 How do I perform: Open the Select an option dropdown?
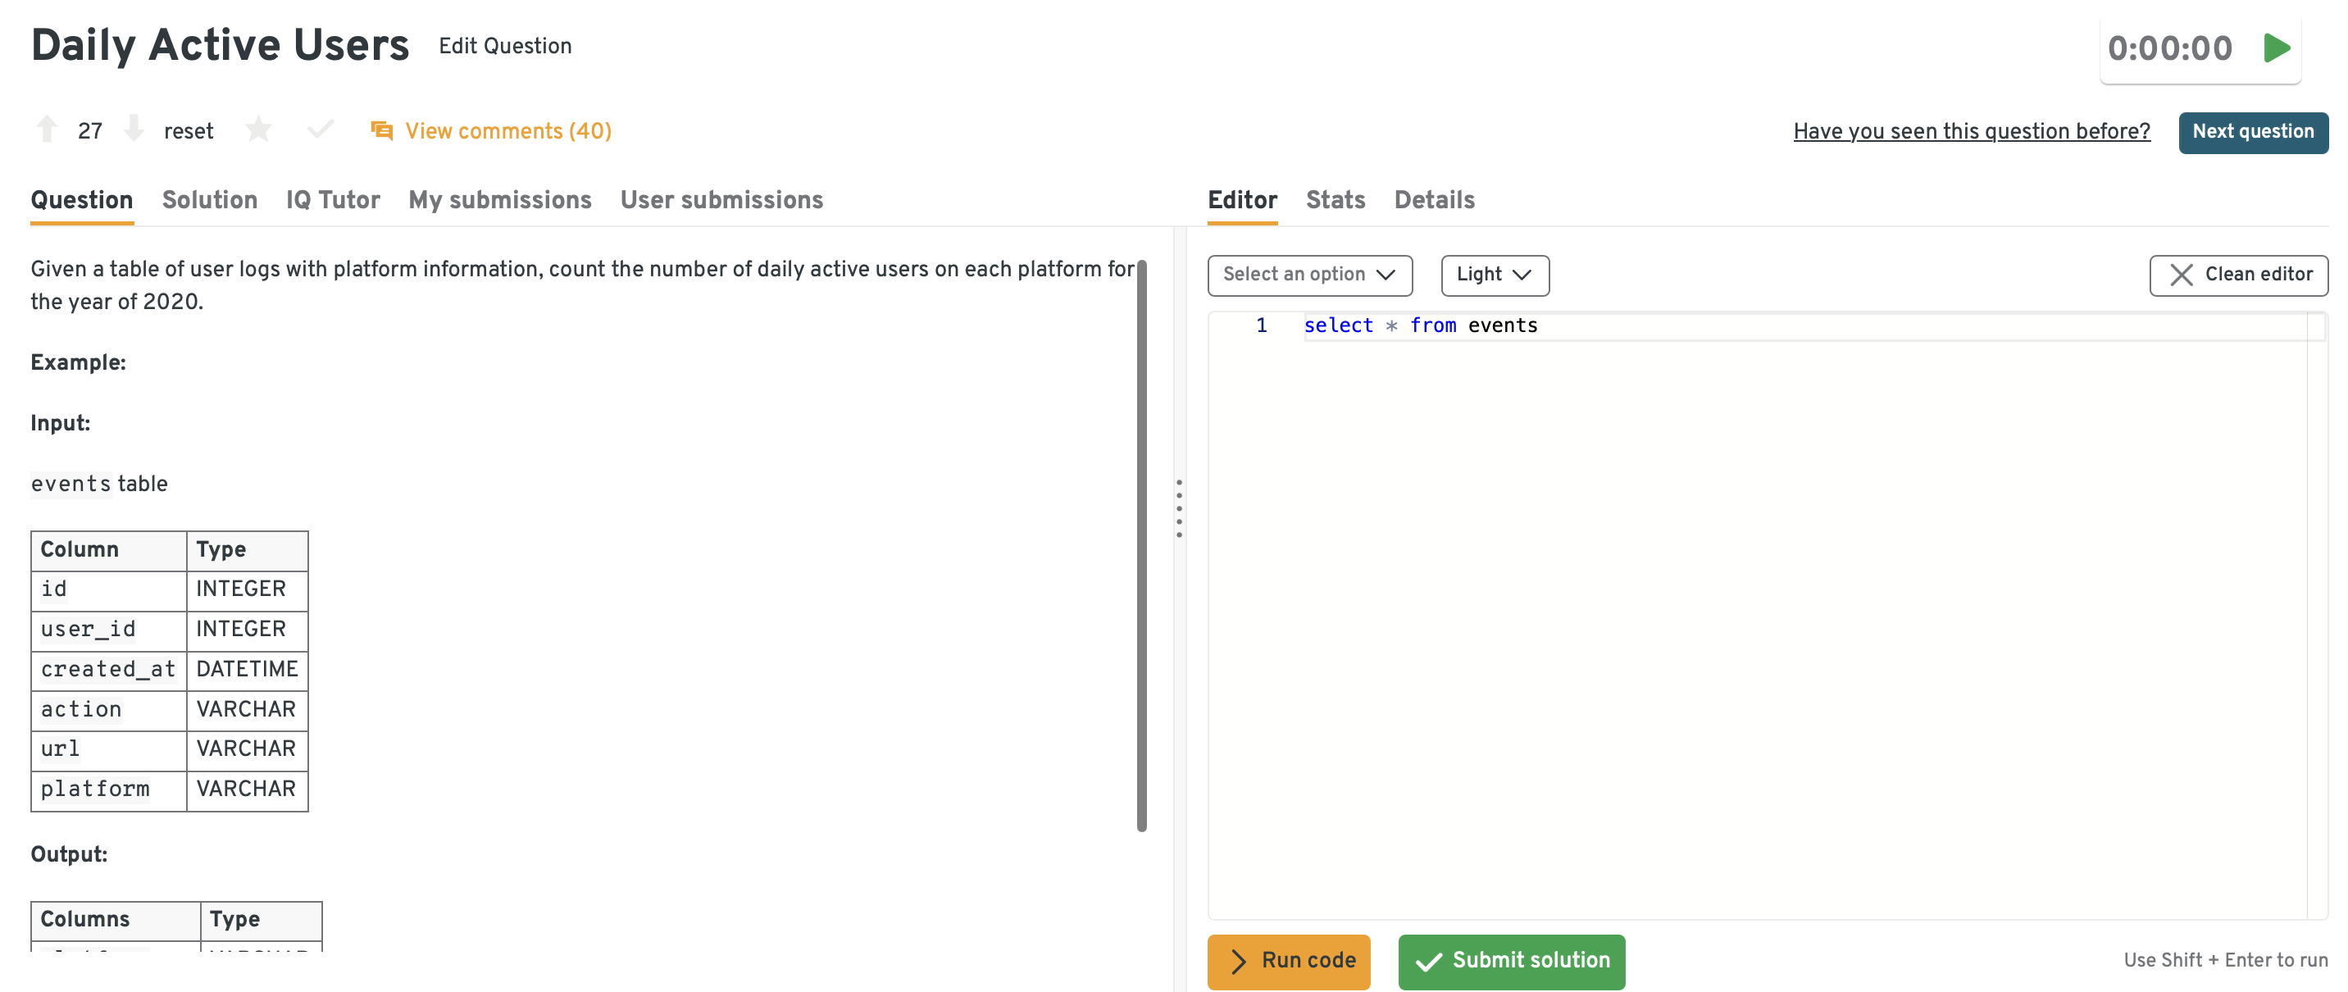[1309, 275]
